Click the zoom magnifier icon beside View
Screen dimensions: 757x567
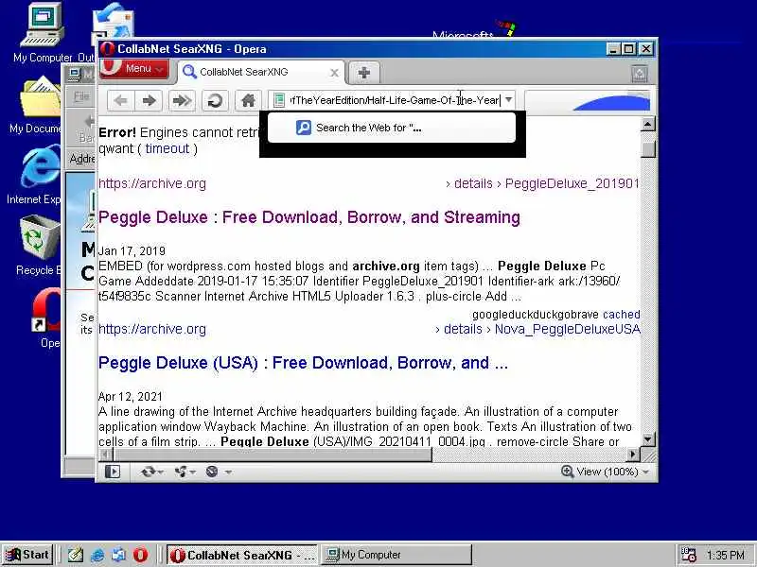pos(567,472)
